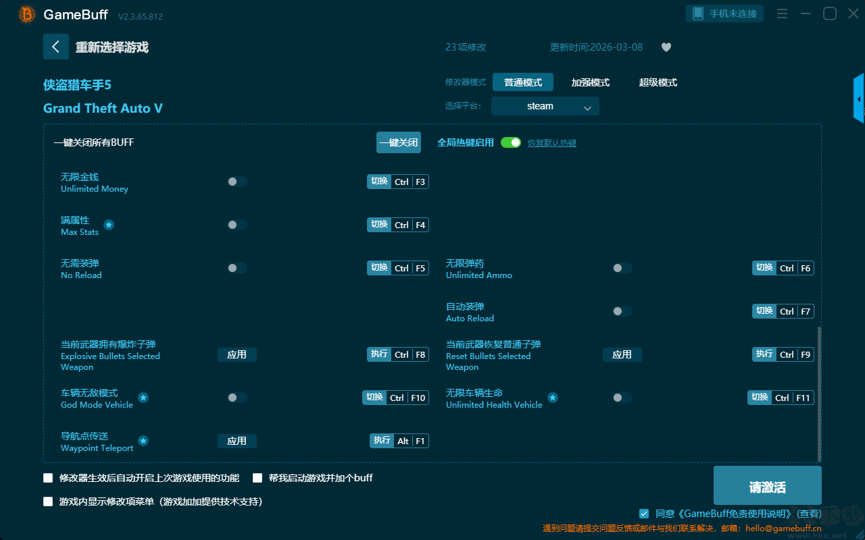865x540 pixels.
Task: Click the support email hello@gamebuff.cn text
Action: click(784, 529)
